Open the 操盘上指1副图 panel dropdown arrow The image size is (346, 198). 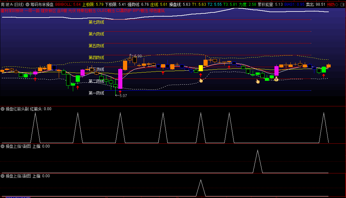pyautogui.click(x=3, y=146)
